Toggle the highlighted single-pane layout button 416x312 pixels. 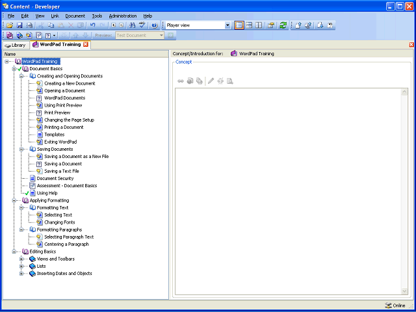(x=239, y=25)
